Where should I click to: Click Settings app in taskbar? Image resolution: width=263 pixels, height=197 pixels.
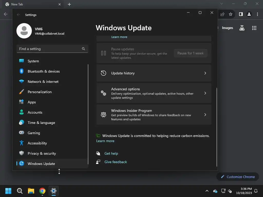pos(54,191)
